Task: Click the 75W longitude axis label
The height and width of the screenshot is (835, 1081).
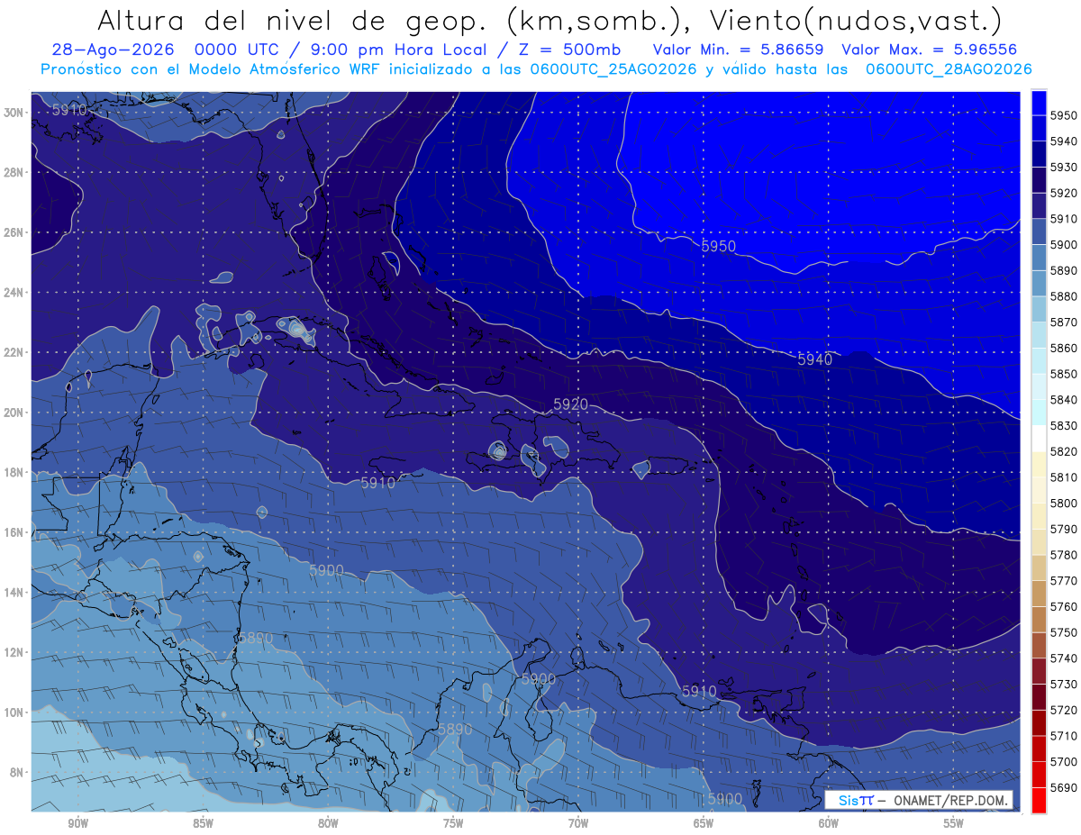Action: pyautogui.click(x=453, y=822)
